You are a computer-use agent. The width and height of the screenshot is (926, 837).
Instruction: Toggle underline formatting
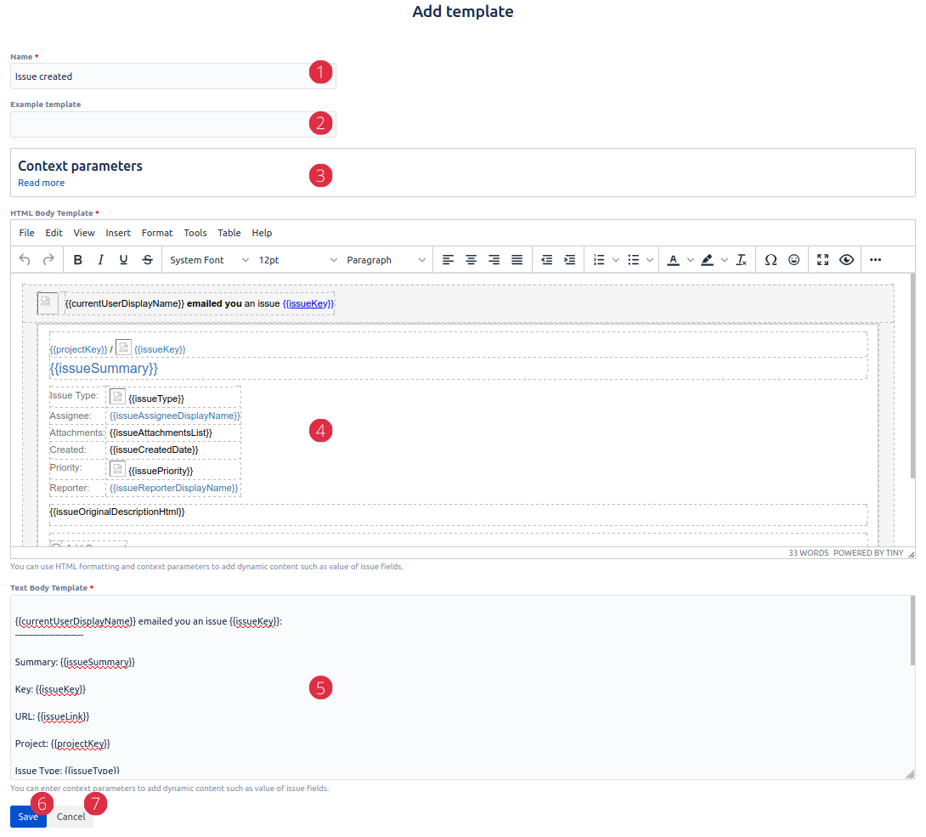coord(124,260)
